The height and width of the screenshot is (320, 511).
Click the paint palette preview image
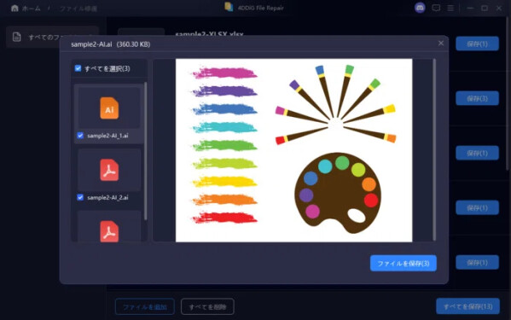(338, 193)
